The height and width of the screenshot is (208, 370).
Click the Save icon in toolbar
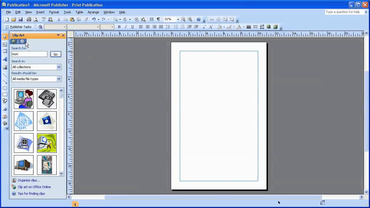[21, 19]
